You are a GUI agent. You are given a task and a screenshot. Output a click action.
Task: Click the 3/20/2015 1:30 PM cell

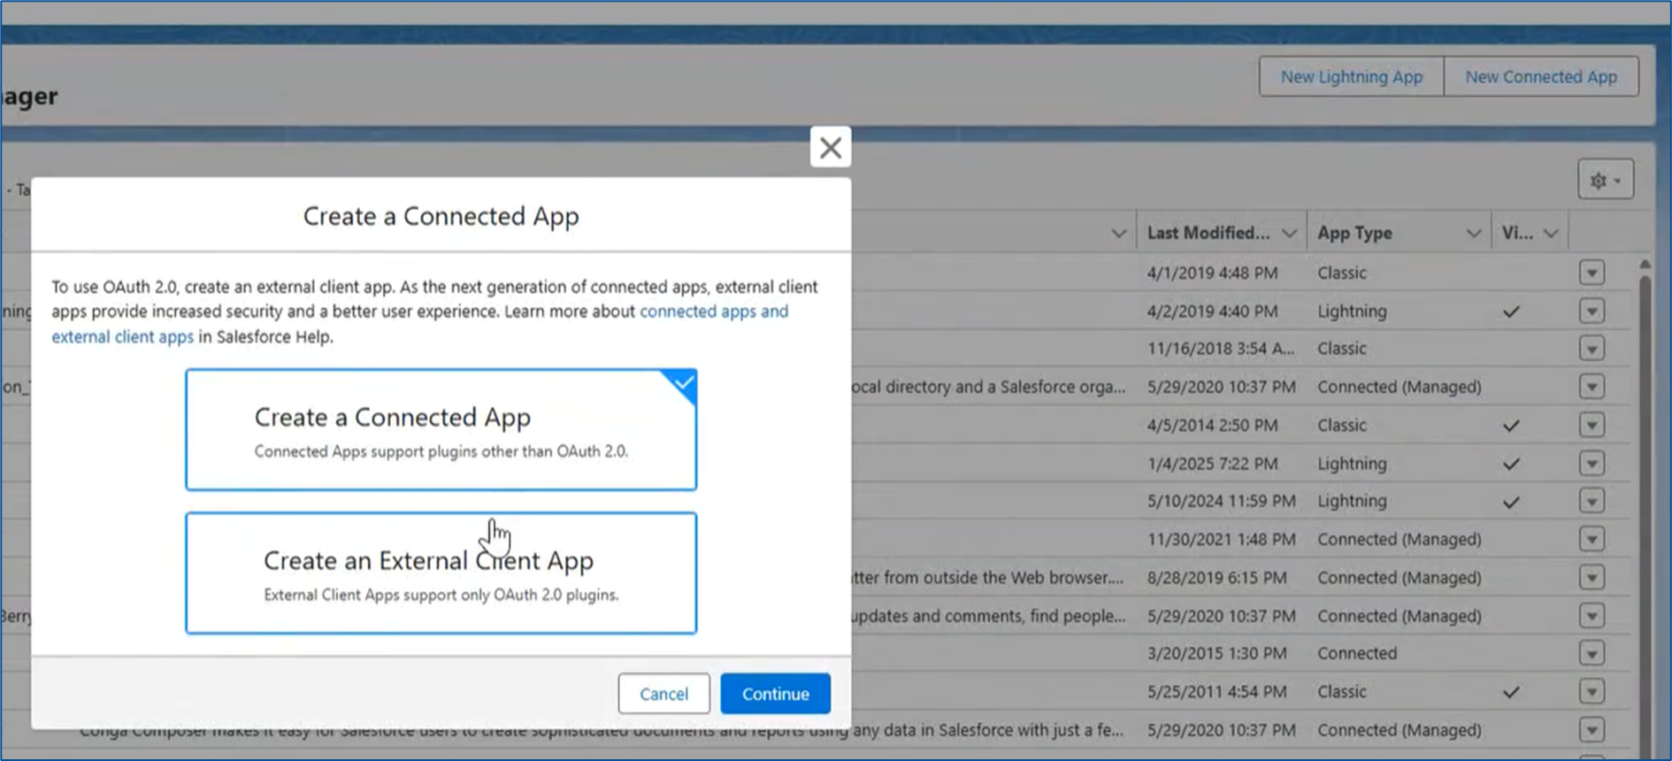pyautogui.click(x=1216, y=653)
